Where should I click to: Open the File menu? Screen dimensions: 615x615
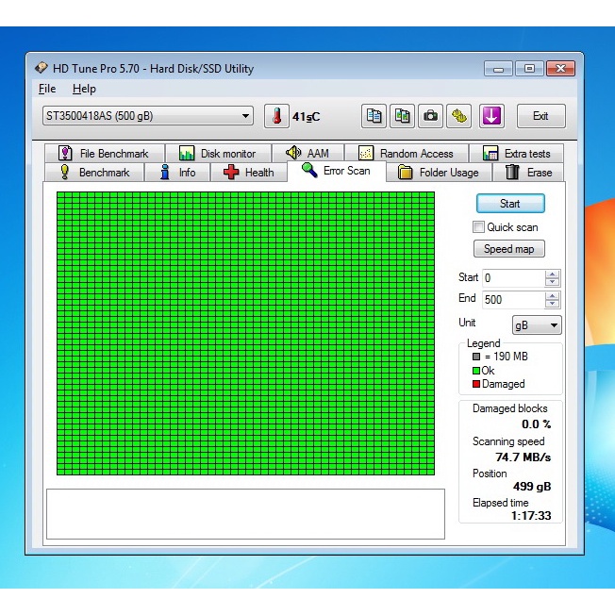(x=47, y=89)
